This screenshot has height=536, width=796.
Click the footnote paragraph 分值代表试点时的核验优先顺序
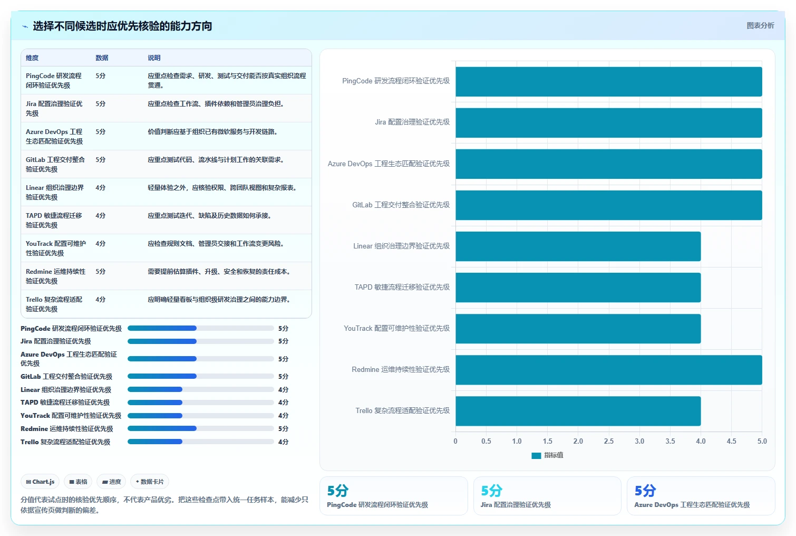(x=164, y=505)
